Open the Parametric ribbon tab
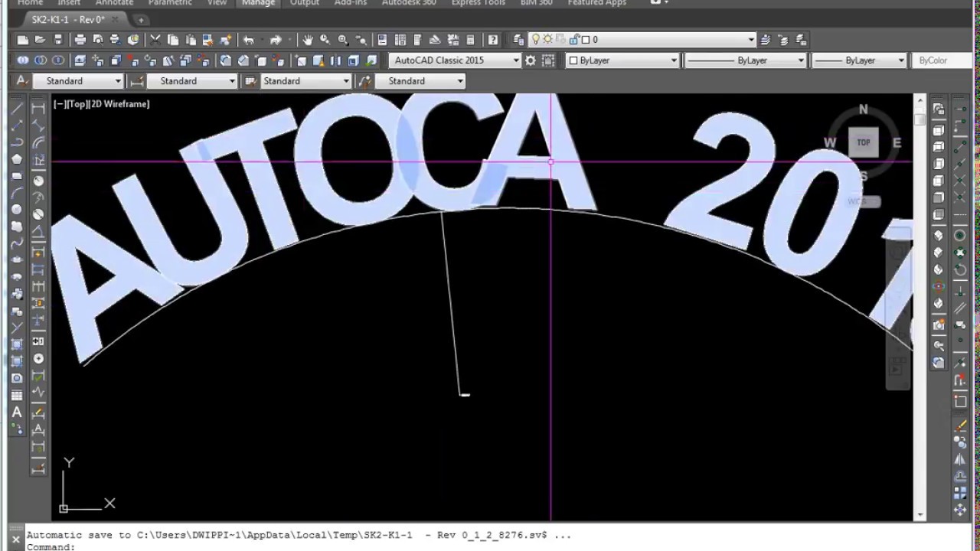980x551 pixels. coord(170,3)
